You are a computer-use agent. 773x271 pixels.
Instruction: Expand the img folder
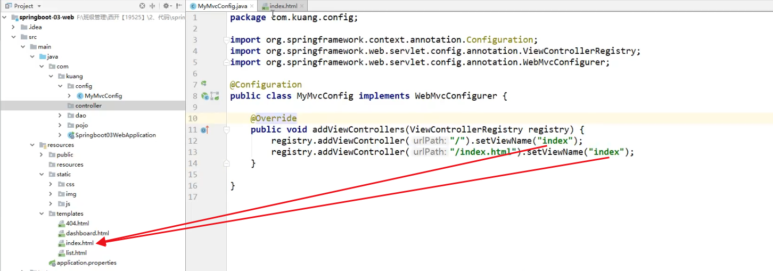pos(51,194)
